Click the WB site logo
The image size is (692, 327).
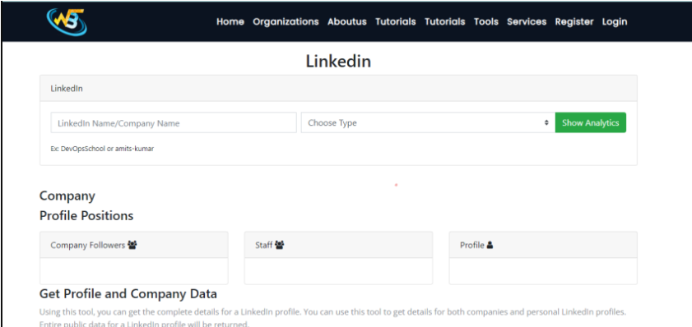[x=67, y=21]
